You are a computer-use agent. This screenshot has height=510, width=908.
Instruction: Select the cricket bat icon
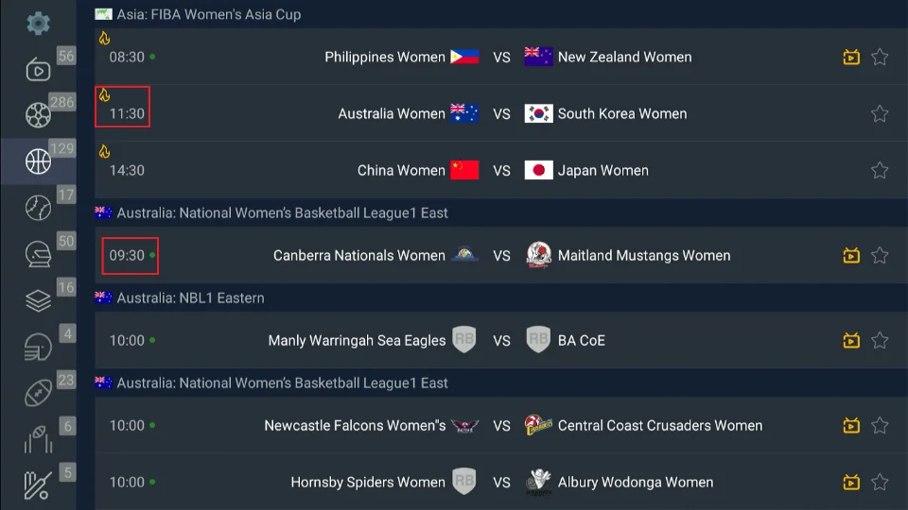pyautogui.click(x=37, y=485)
